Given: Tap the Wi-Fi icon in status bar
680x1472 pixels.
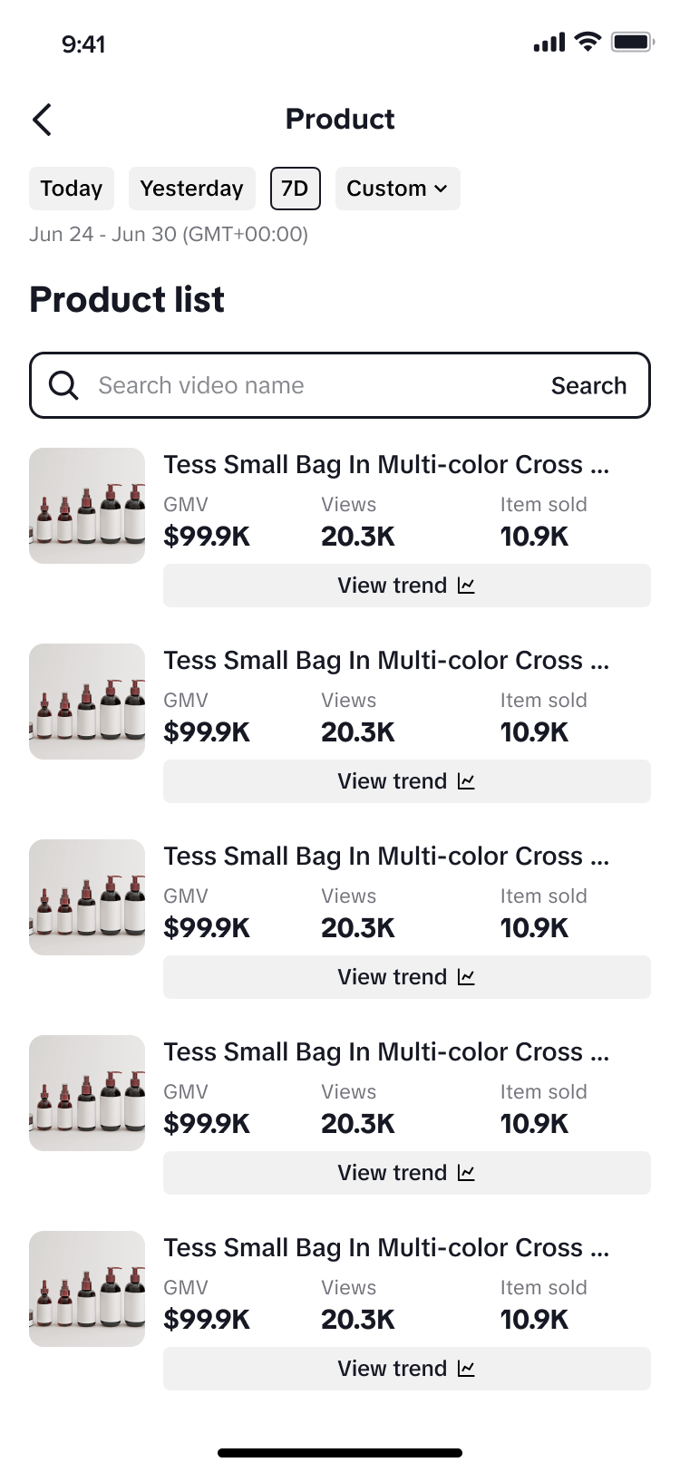Looking at the screenshot, I should 588,42.
